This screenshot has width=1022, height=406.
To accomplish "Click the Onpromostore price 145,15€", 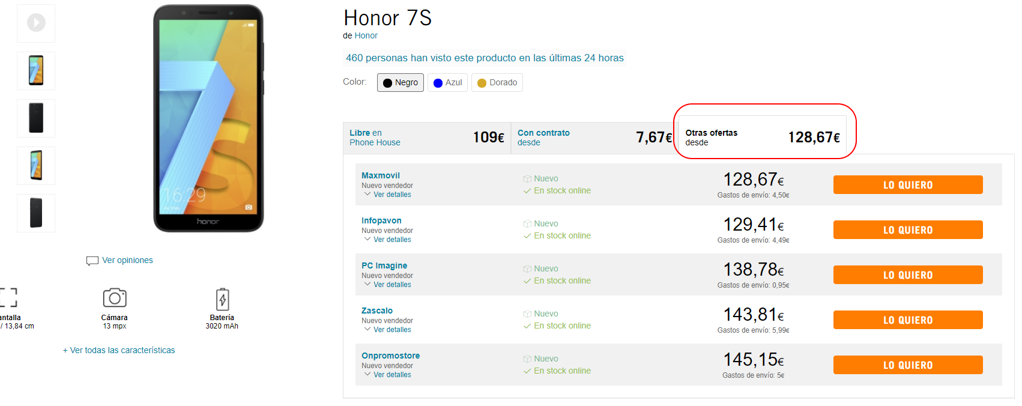I will pos(754,360).
